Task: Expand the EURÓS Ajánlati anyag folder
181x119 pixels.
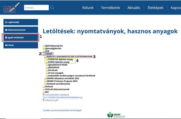Action: (59, 62)
